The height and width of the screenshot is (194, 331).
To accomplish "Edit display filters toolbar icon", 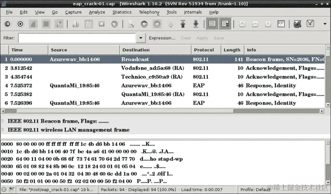I will coord(310,24).
